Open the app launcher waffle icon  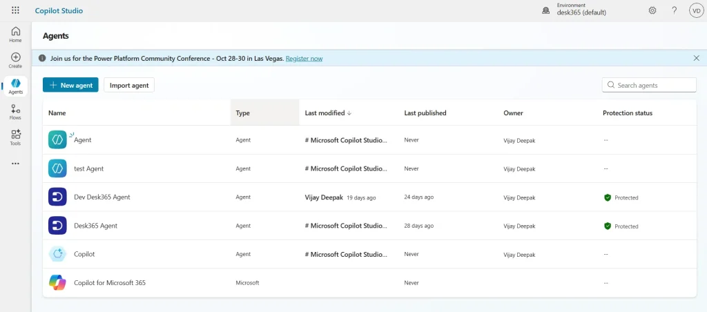(x=15, y=10)
